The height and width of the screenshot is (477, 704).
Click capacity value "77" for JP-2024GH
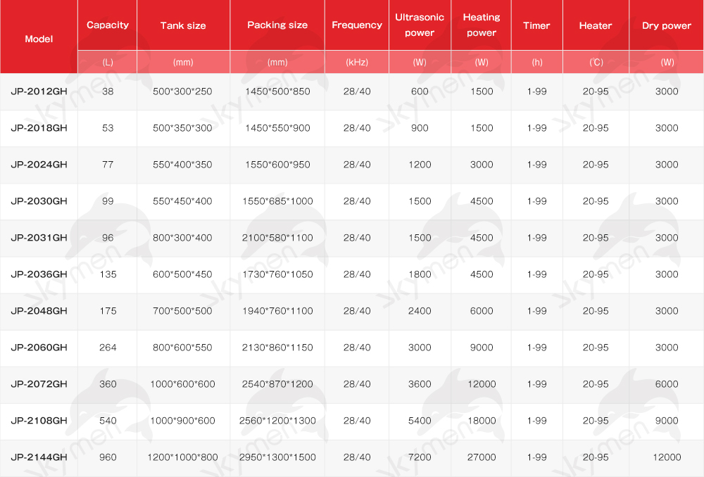tap(108, 165)
